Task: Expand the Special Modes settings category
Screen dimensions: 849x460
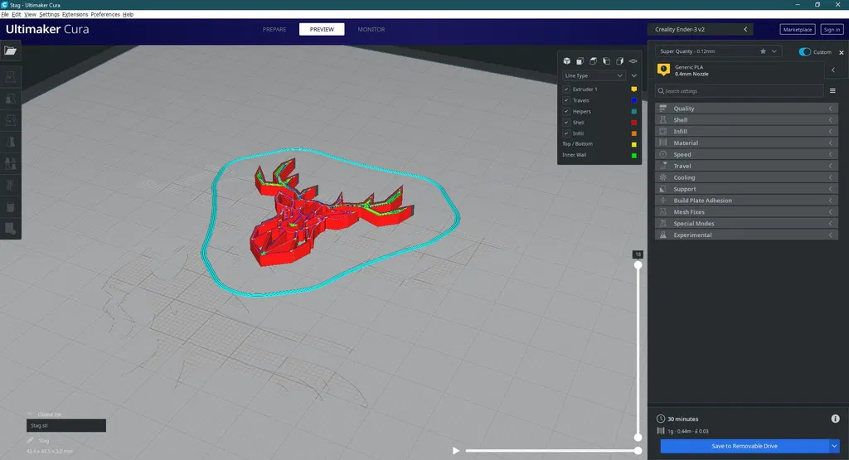Action: click(747, 224)
